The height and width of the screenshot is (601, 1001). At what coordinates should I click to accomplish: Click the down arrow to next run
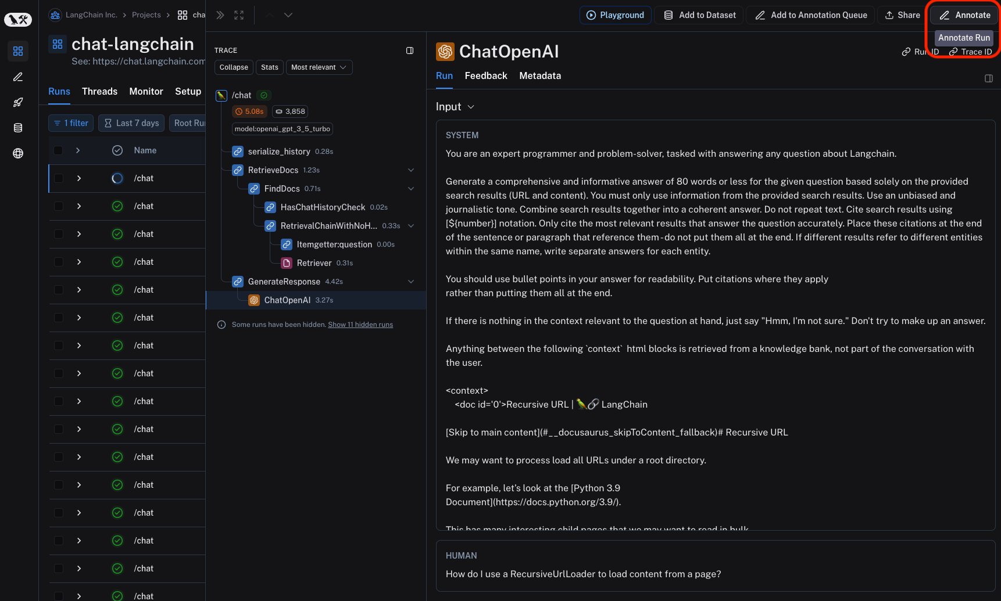[288, 15]
